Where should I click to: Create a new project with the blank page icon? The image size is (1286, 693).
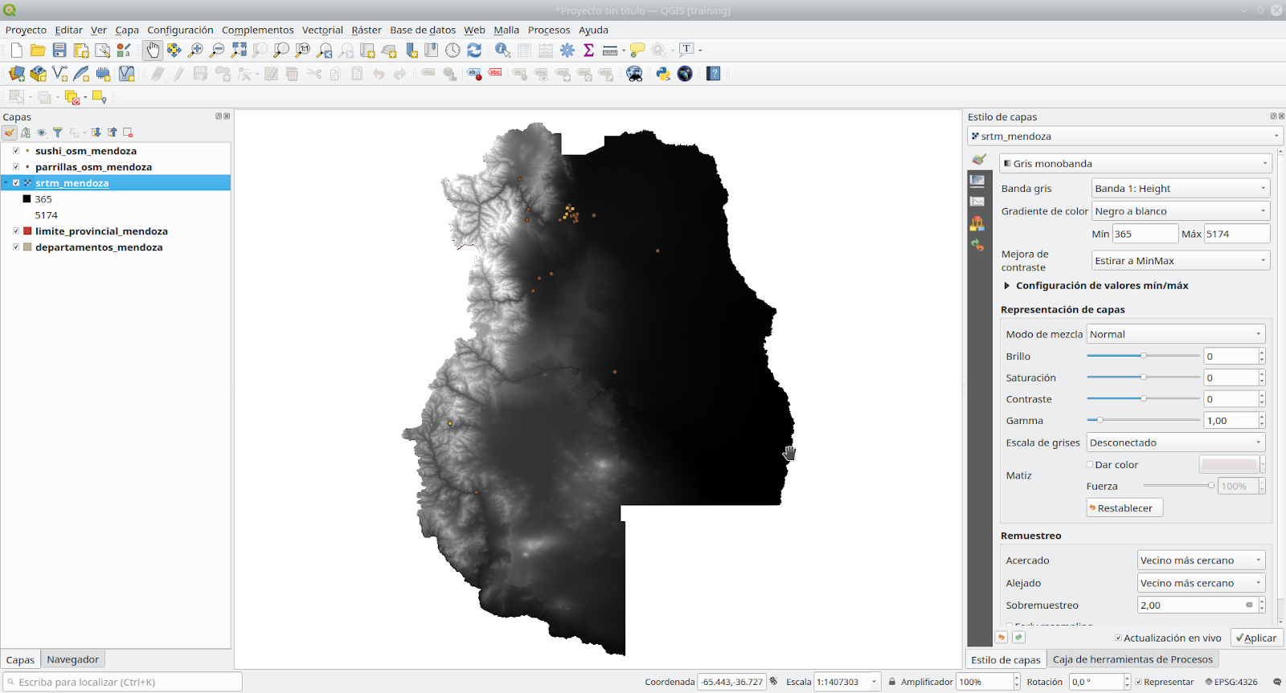tap(17, 50)
